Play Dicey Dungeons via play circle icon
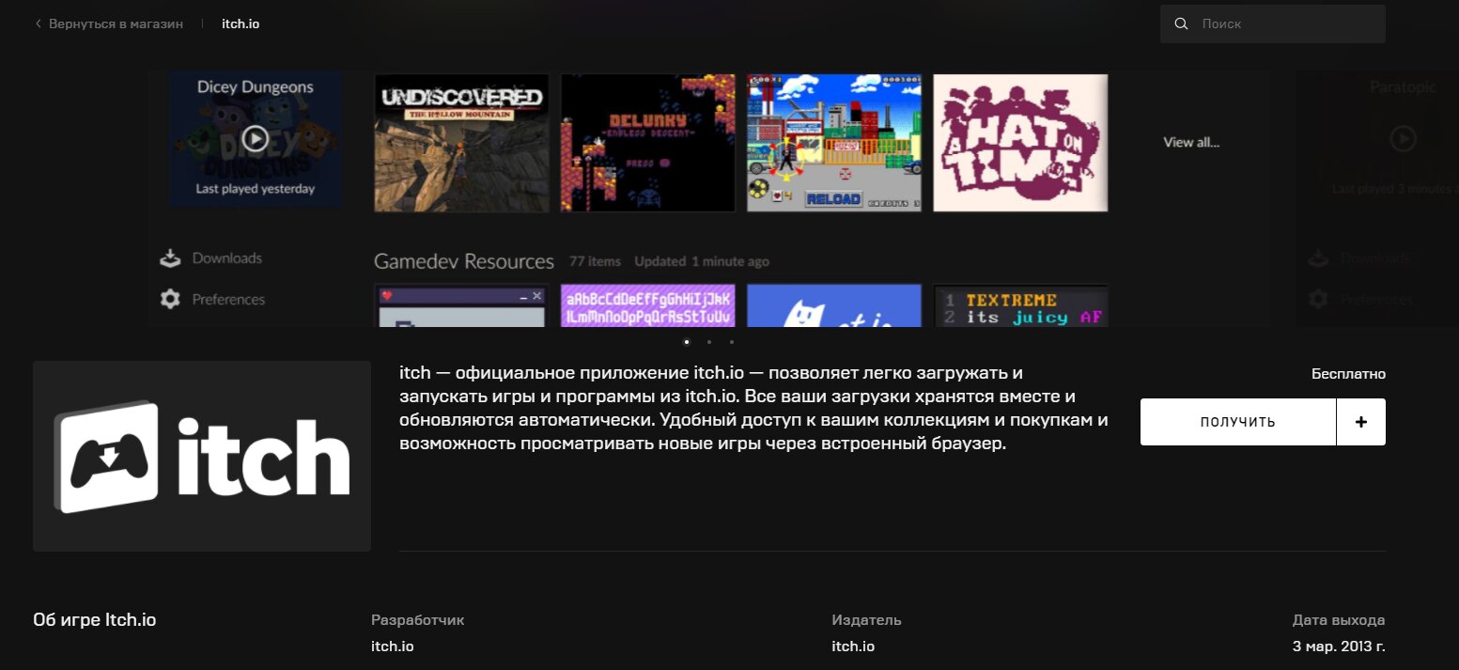 255,139
